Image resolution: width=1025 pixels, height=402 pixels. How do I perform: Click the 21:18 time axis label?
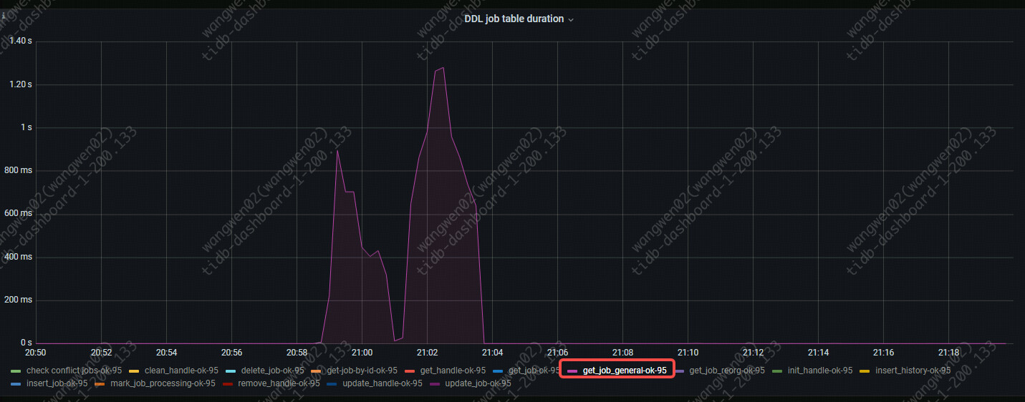pyautogui.click(x=948, y=353)
